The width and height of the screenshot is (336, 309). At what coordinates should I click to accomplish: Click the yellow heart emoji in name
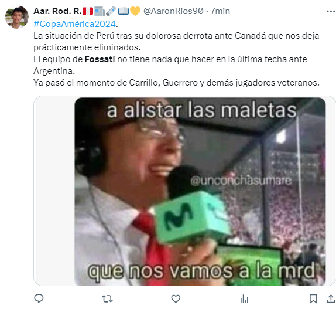(135, 11)
